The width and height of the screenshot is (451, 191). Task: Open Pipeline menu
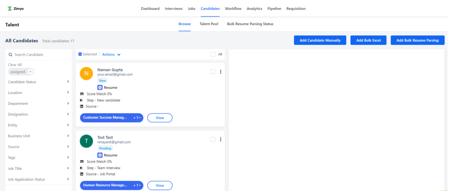pyautogui.click(x=274, y=9)
